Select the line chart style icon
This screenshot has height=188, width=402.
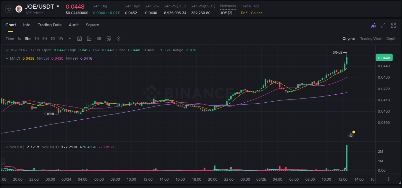[89, 38]
